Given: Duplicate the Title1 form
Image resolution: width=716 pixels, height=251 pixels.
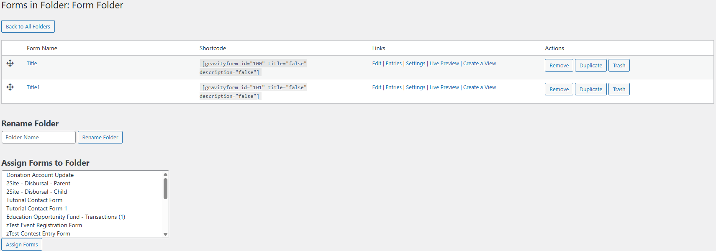Looking at the screenshot, I should coord(590,90).
